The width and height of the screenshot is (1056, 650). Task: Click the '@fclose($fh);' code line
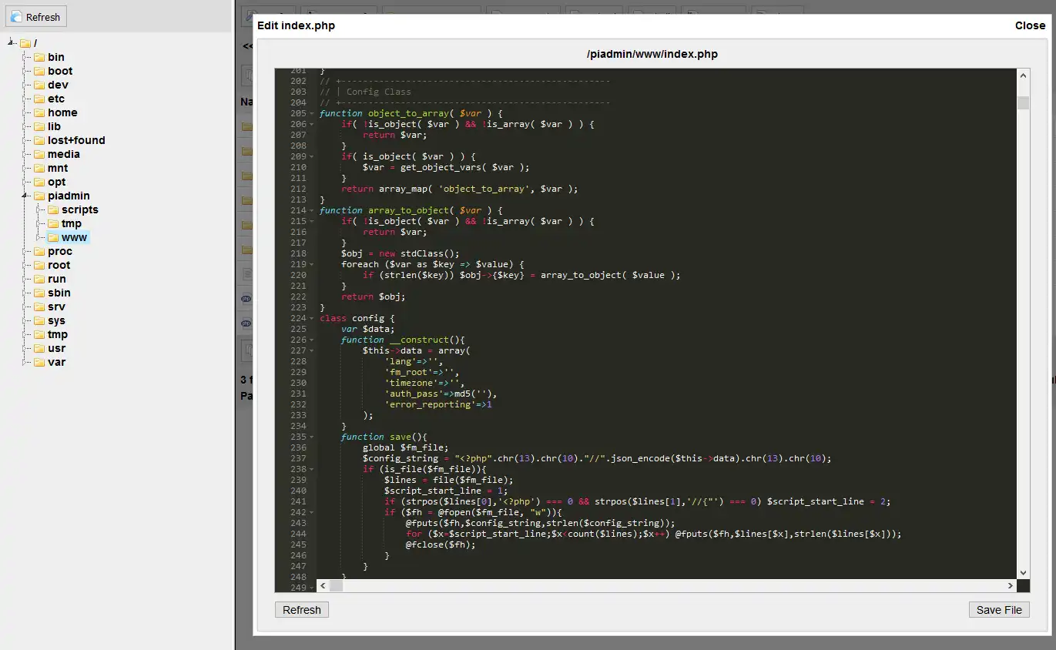click(441, 544)
